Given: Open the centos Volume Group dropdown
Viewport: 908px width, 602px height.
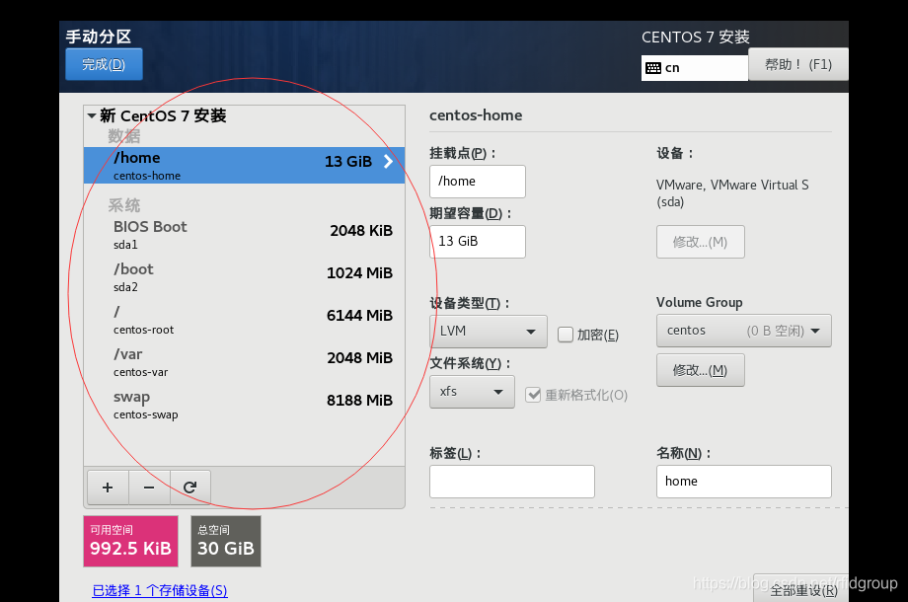Looking at the screenshot, I should coord(743,331).
